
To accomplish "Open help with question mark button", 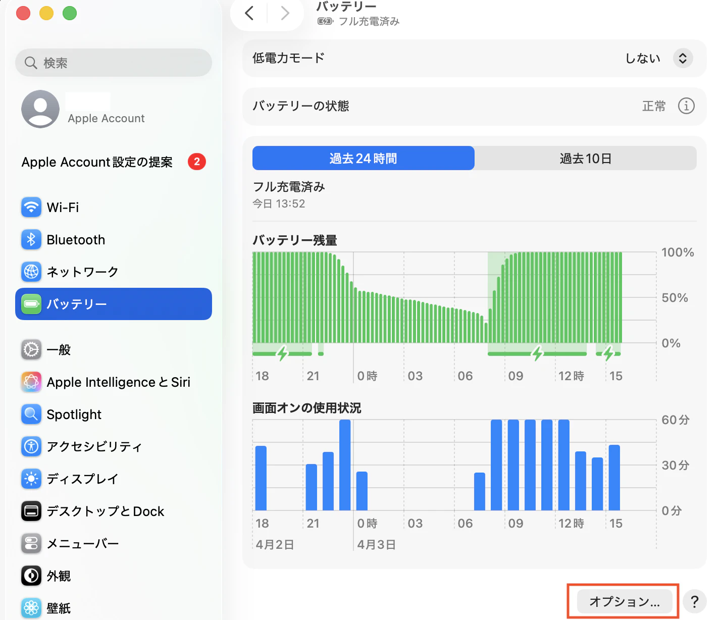I will (x=695, y=601).
